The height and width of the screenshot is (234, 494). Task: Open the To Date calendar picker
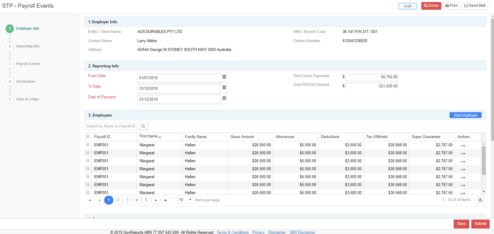[x=224, y=88]
